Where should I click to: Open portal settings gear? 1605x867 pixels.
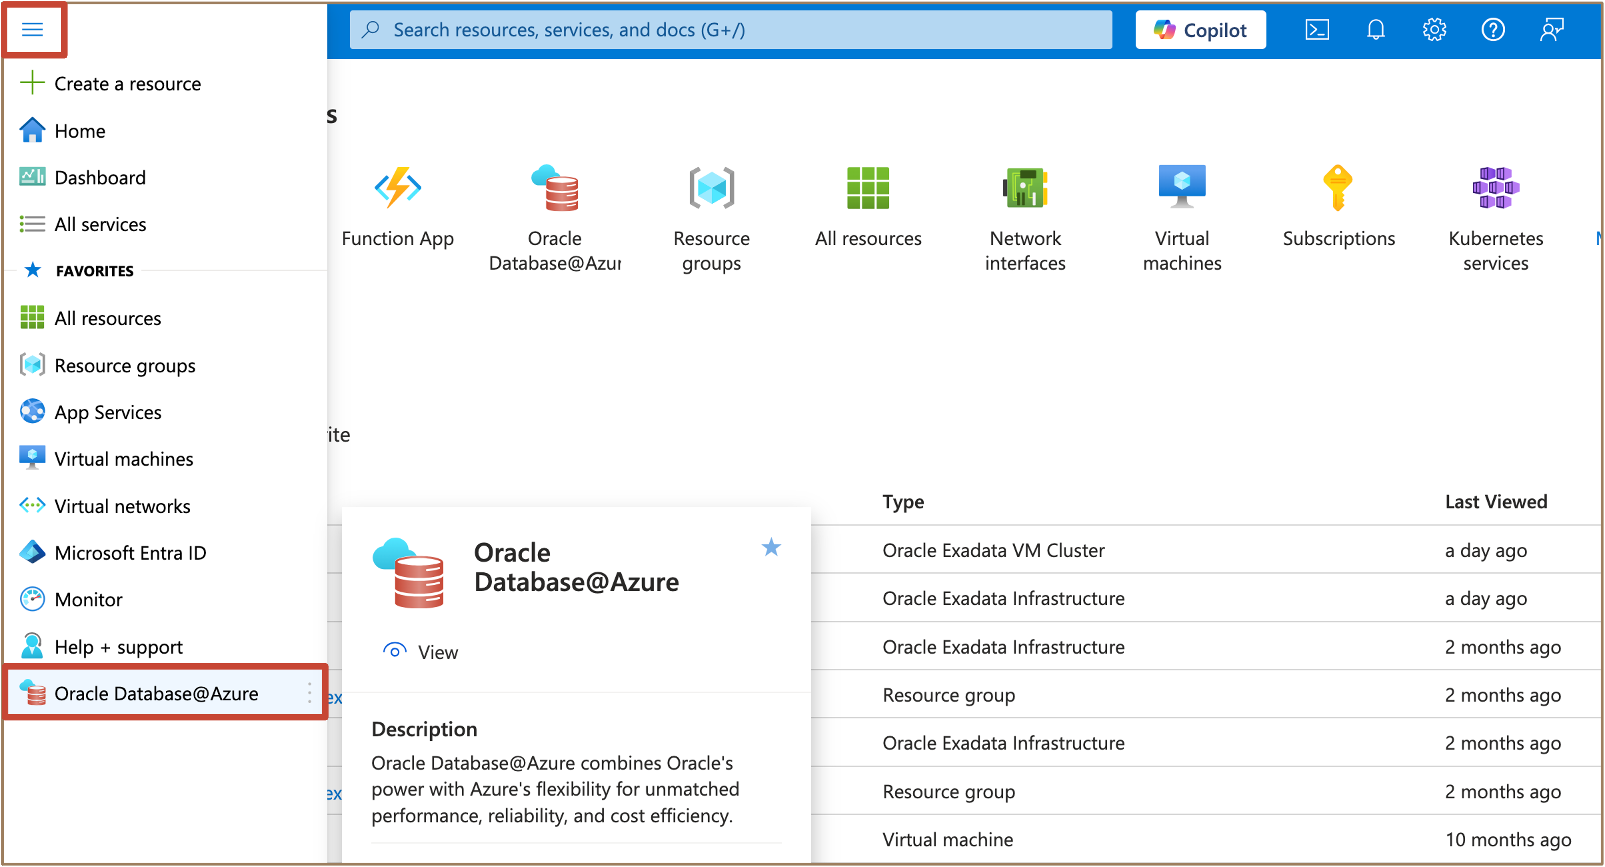(x=1434, y=29)
